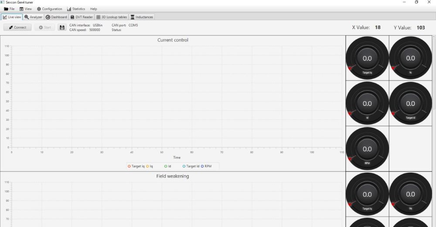Viewport: 436px width, 227px height.
Task: Click the Start button
Action: 44,27
